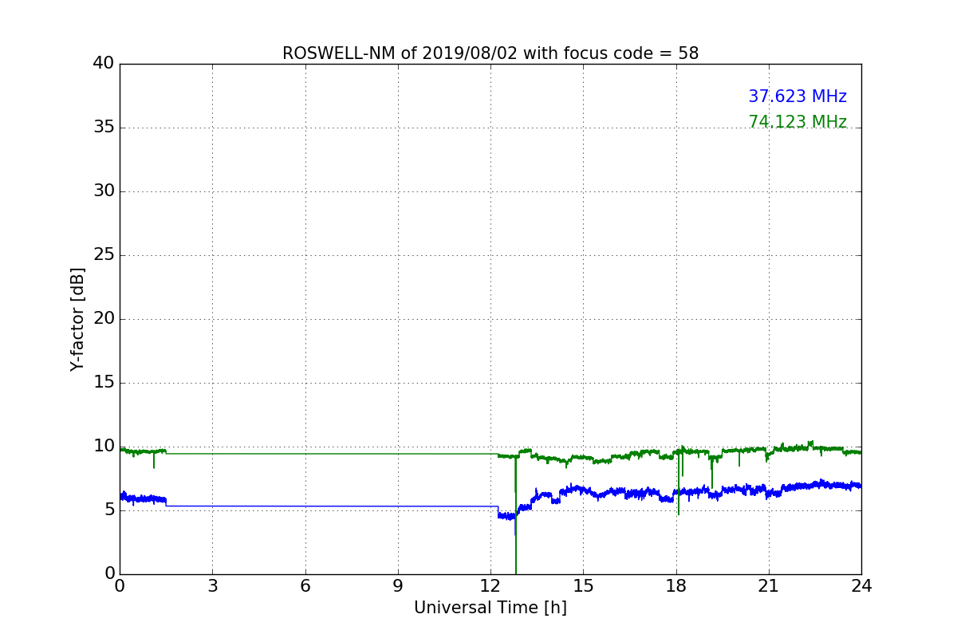
Task: Click the x-axis tick label '24'
Action: pos(861,586)
